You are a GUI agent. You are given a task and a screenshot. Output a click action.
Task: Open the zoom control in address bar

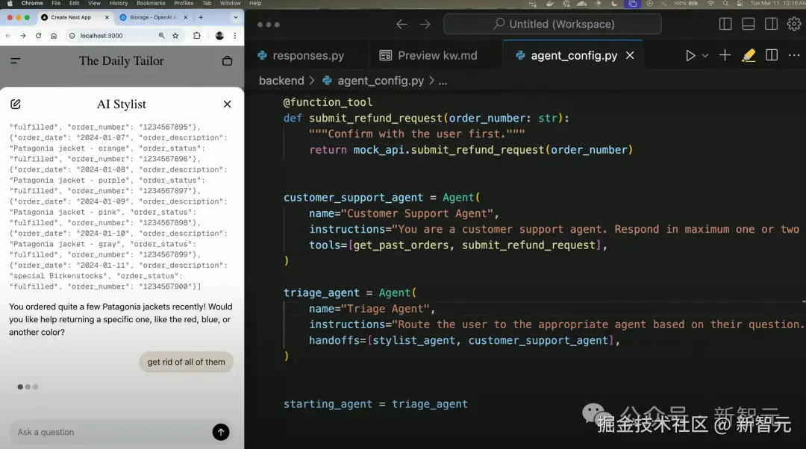(161, 36)
